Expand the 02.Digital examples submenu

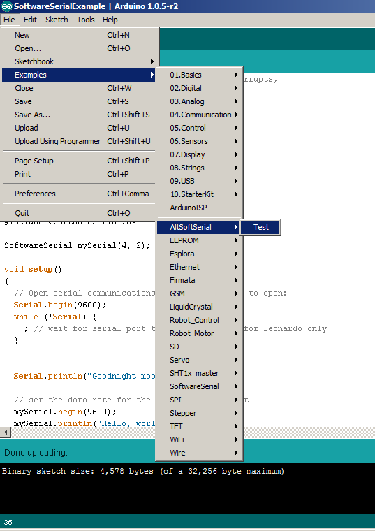click(x=200, y=88)
